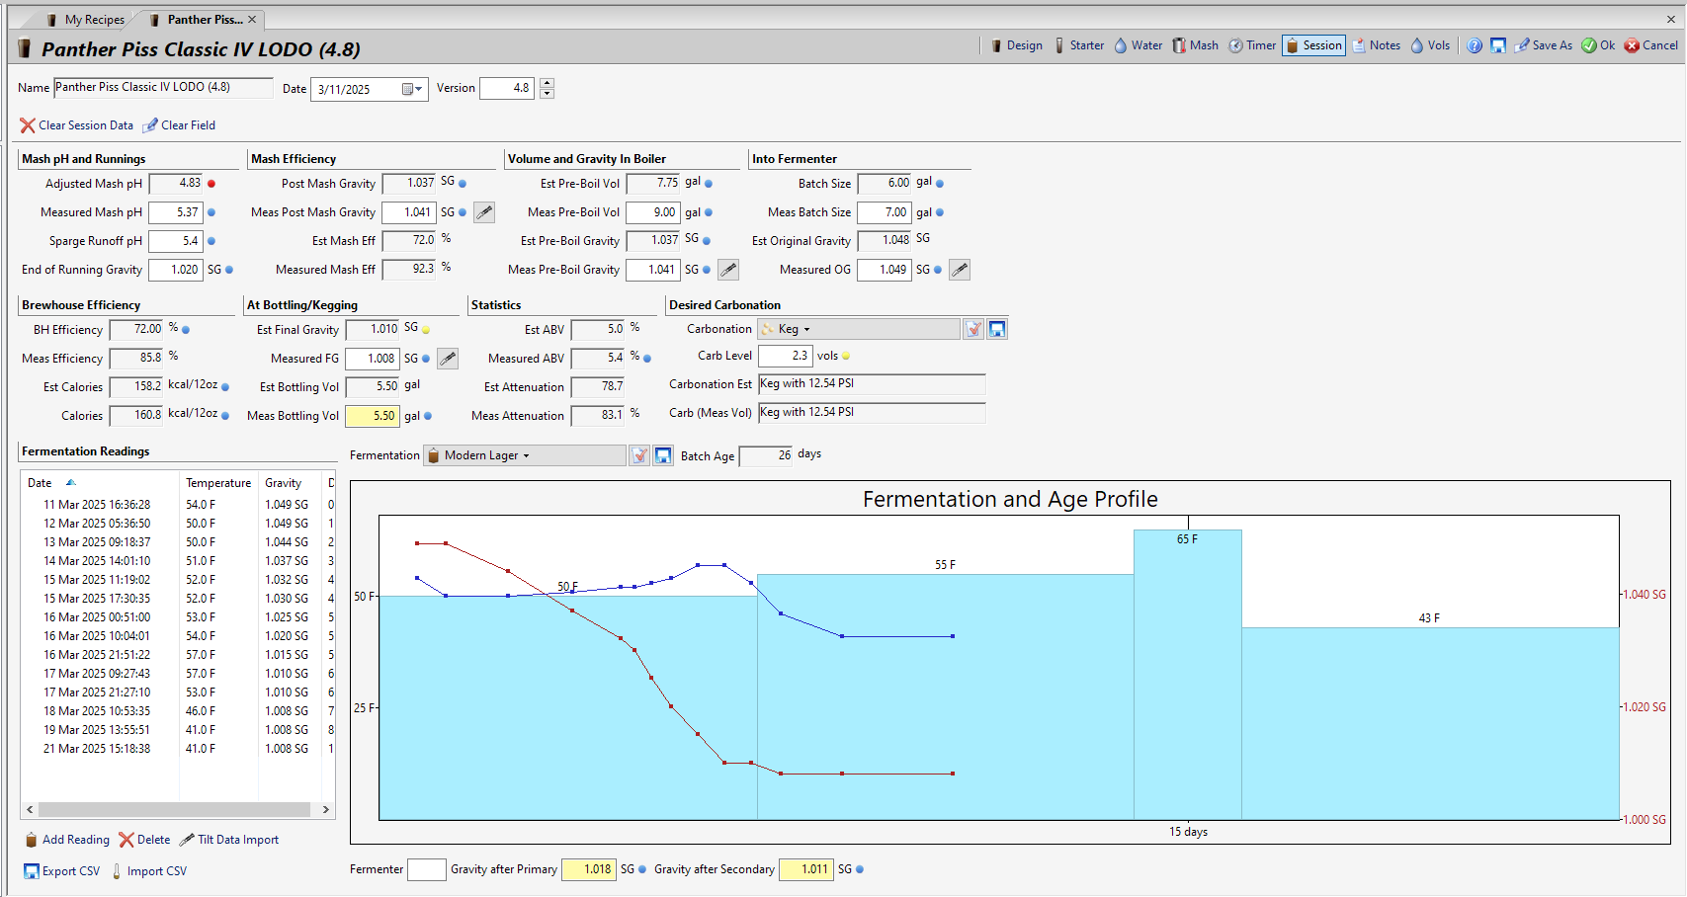
Task: Switch to My Recipes tab
Action: tap(86, 20)
